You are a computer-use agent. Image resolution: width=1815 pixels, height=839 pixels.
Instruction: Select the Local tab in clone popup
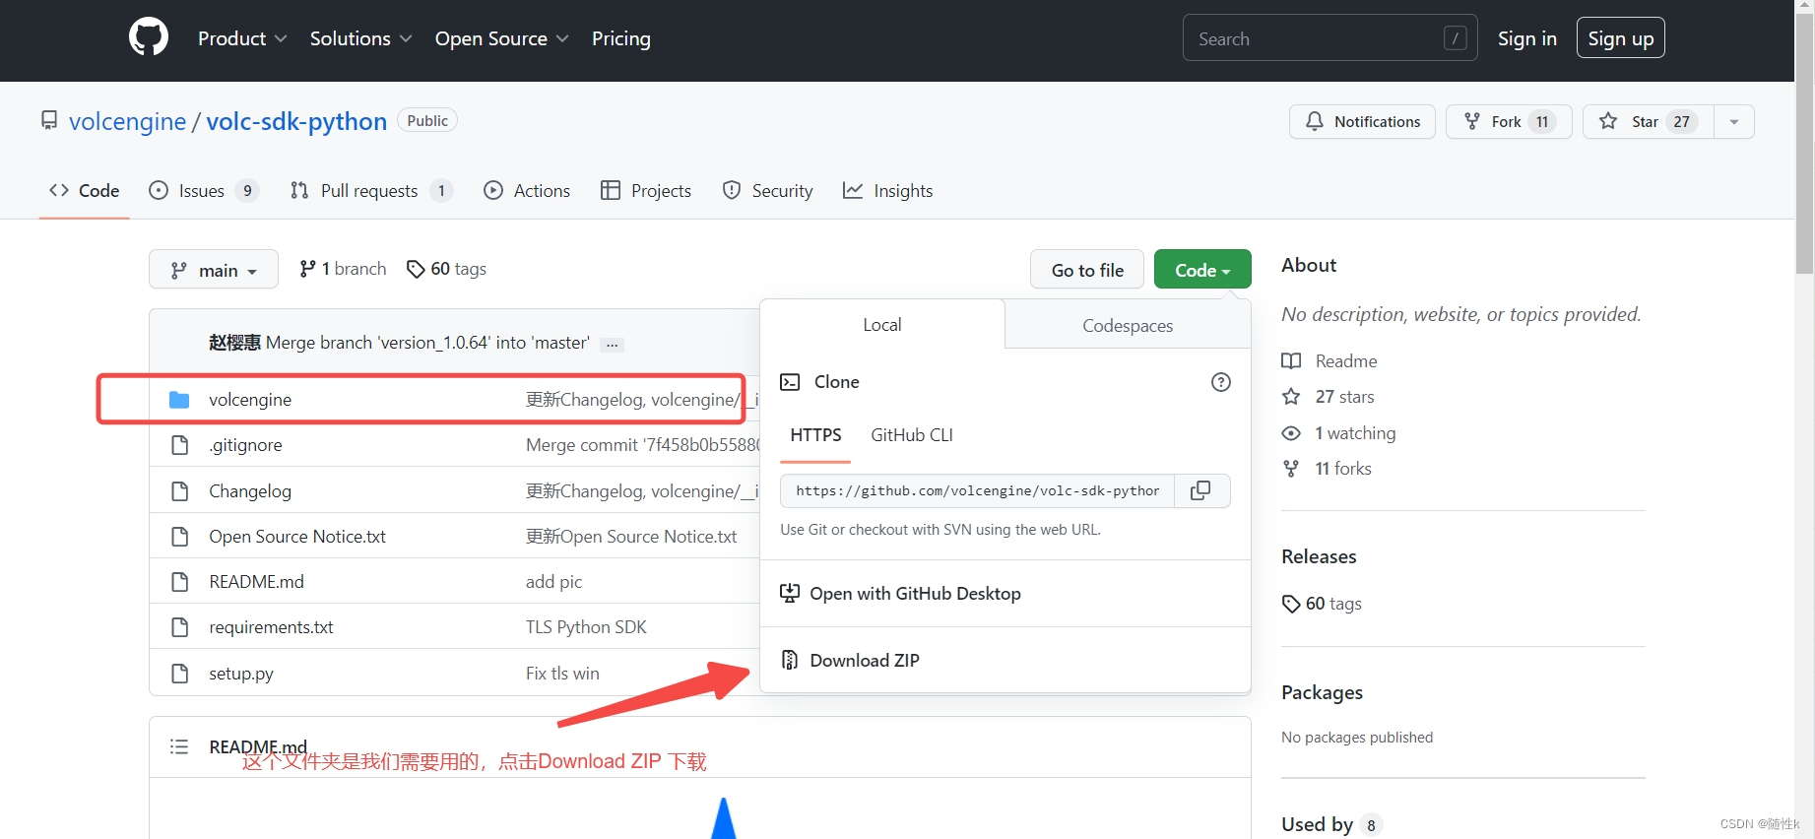click(882, 324)
